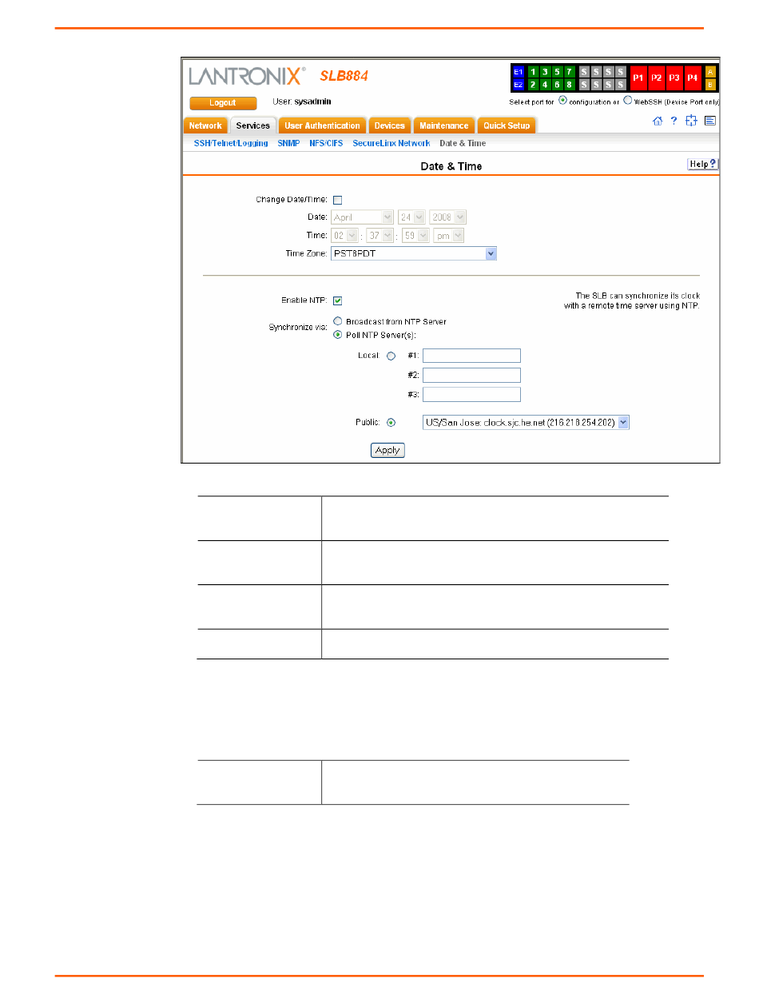Select the Local NTP server radio button

click(391, 356)
